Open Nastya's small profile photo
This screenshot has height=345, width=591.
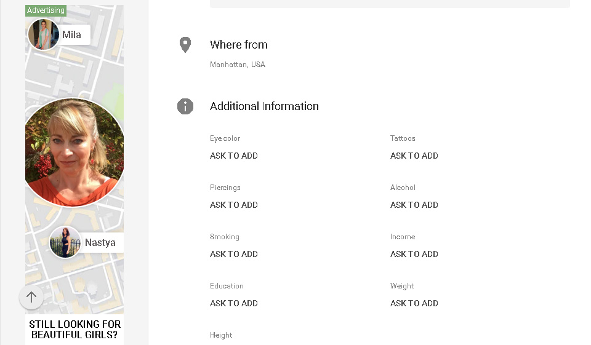tap(65, 242)
